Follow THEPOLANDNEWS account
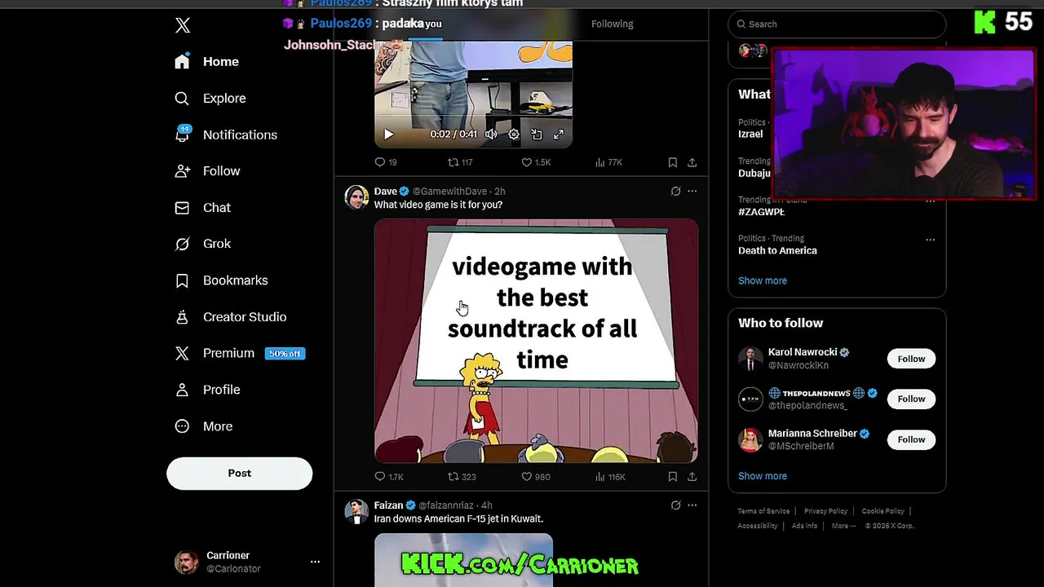Viewport: 1044px width, 587px height. coord(911,399)
